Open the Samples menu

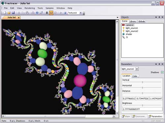[x=49, y=8]
